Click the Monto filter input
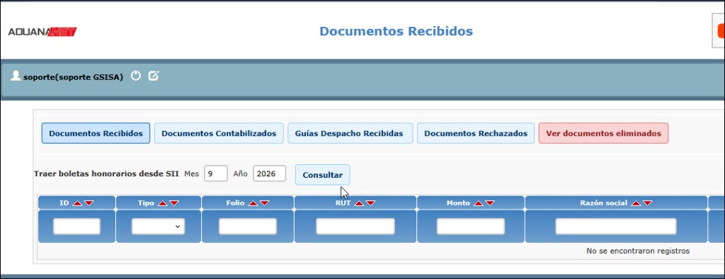725x279 pixels. click(471, 227)
